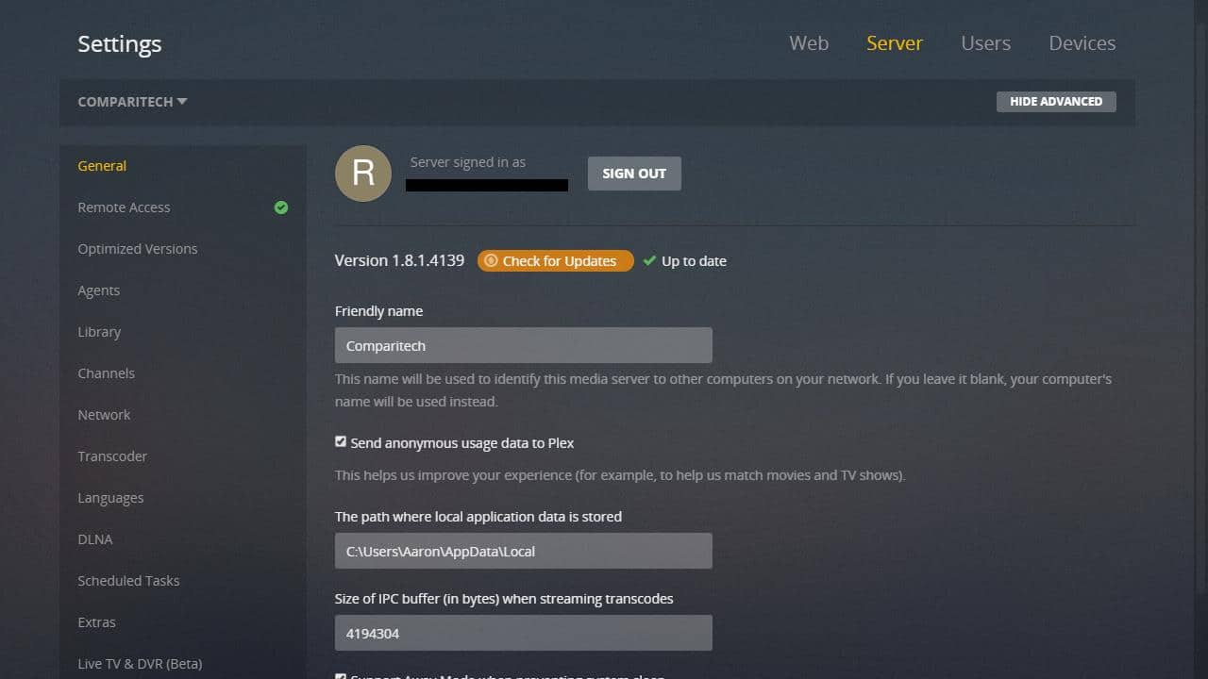This screenshot has width=1208, height=679.
Task: Click the server avatar icon
Action: (x=363, y=174)
